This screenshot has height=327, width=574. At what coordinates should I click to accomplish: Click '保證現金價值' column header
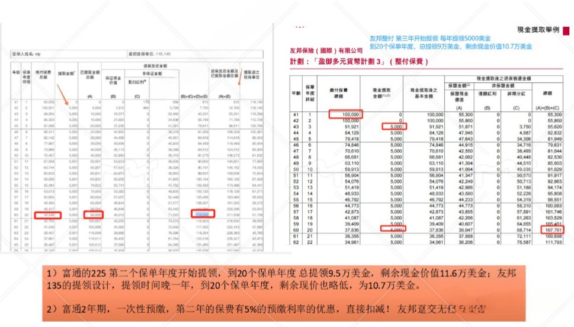coord(459,97)
